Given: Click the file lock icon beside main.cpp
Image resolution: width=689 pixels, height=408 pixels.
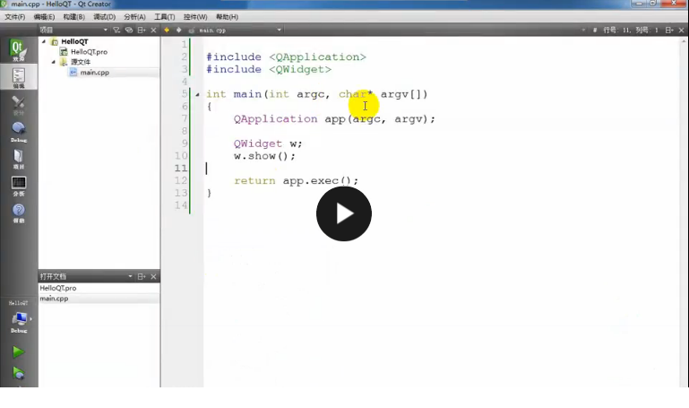Looking at the screenshot, I should [191, 30].
